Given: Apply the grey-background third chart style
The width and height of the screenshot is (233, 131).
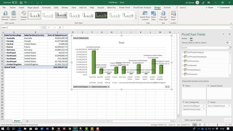Looking at the screenshot, I should (x=61, y=15).
